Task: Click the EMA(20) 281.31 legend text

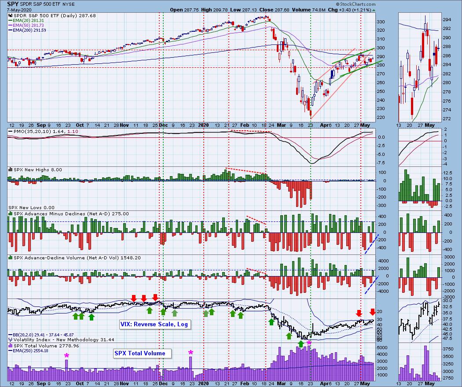Action: tap(28, 21)
